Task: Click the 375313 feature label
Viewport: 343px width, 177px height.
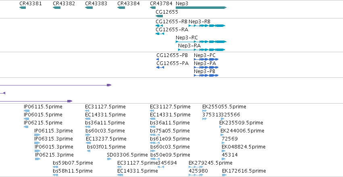Action: coord(212,115)
